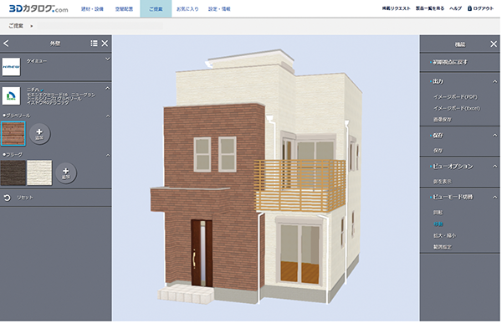Click the 保存 item under 保存 heading
Screen dimensions: 502x324
click(x=438, y=150)
